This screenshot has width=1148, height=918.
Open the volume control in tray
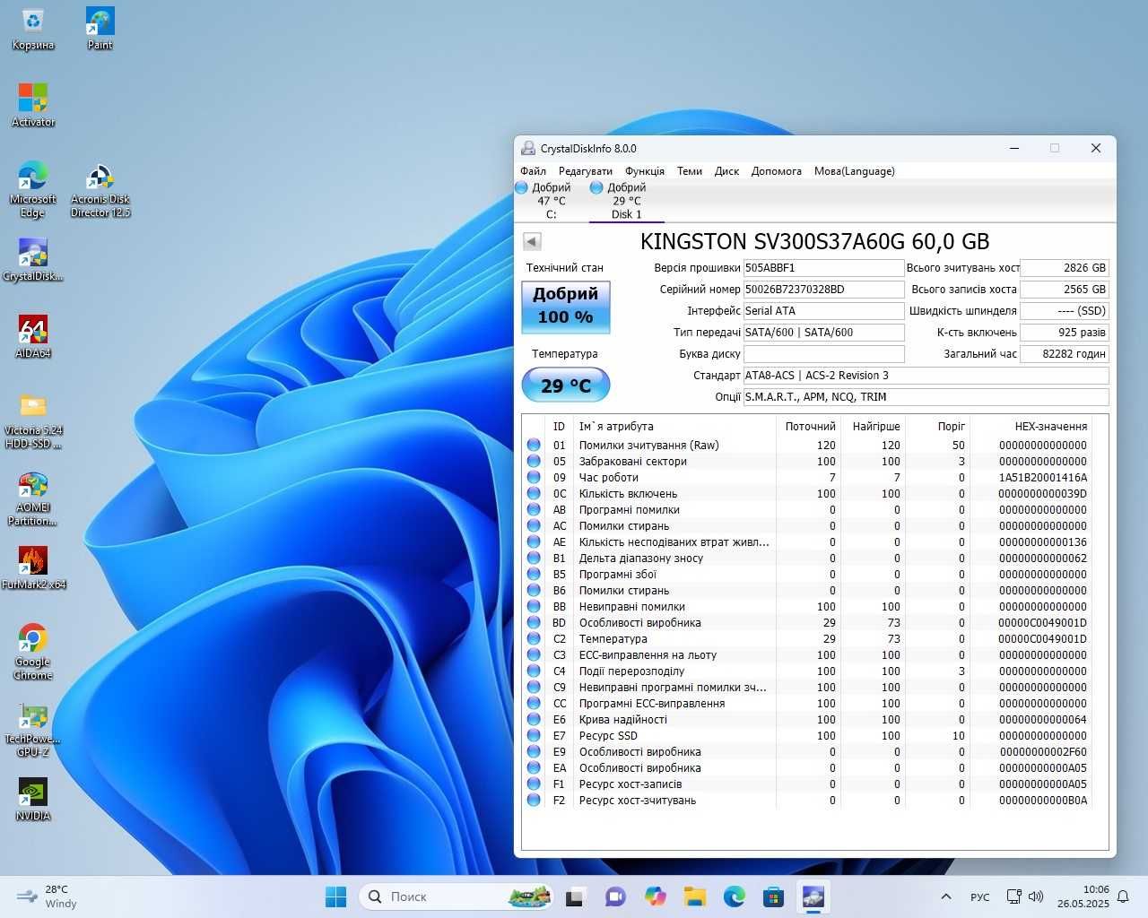(x=1036, y=896)
